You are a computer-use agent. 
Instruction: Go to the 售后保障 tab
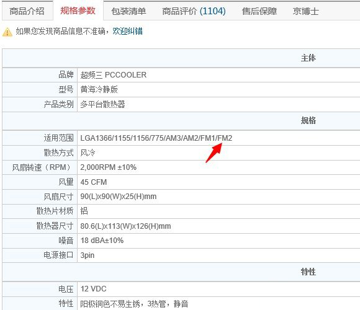(259, 11)
